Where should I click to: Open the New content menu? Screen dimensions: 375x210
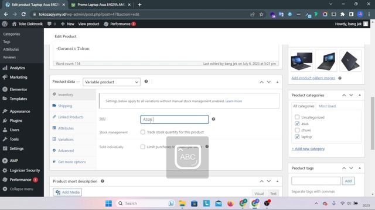[x=68, y=24]
